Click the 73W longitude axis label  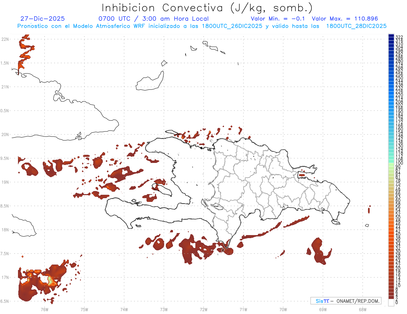[x=164, y=309]
